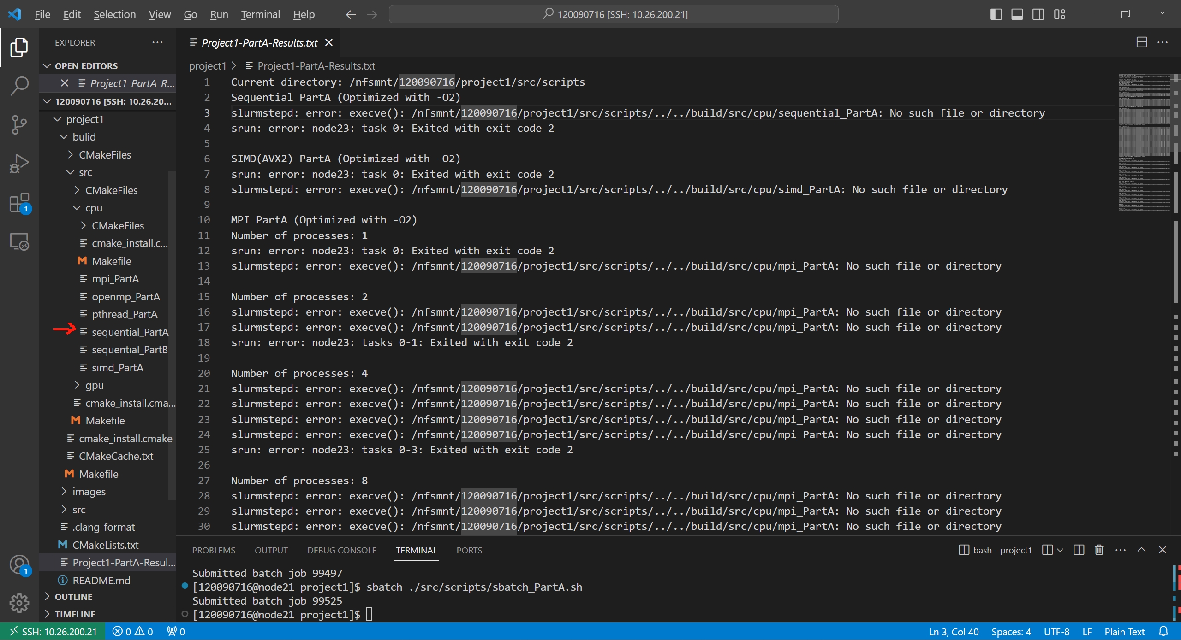Open the Source Control view
This screenshot has width=1181, height=640.
(19, 125)
